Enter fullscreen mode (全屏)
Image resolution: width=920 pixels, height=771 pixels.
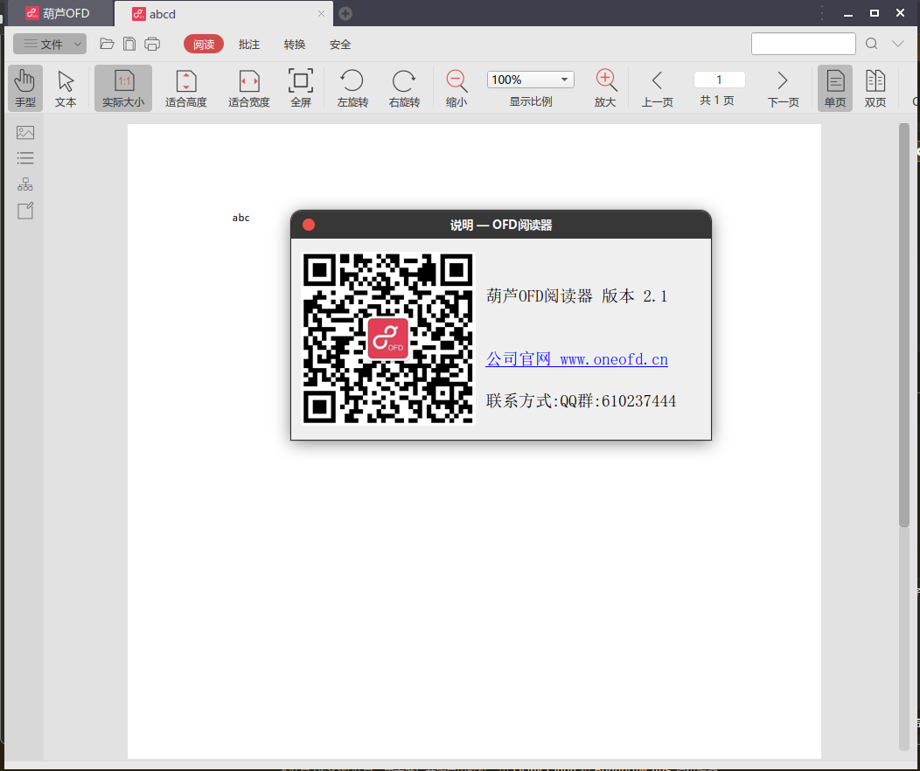(x=301, y=88)
